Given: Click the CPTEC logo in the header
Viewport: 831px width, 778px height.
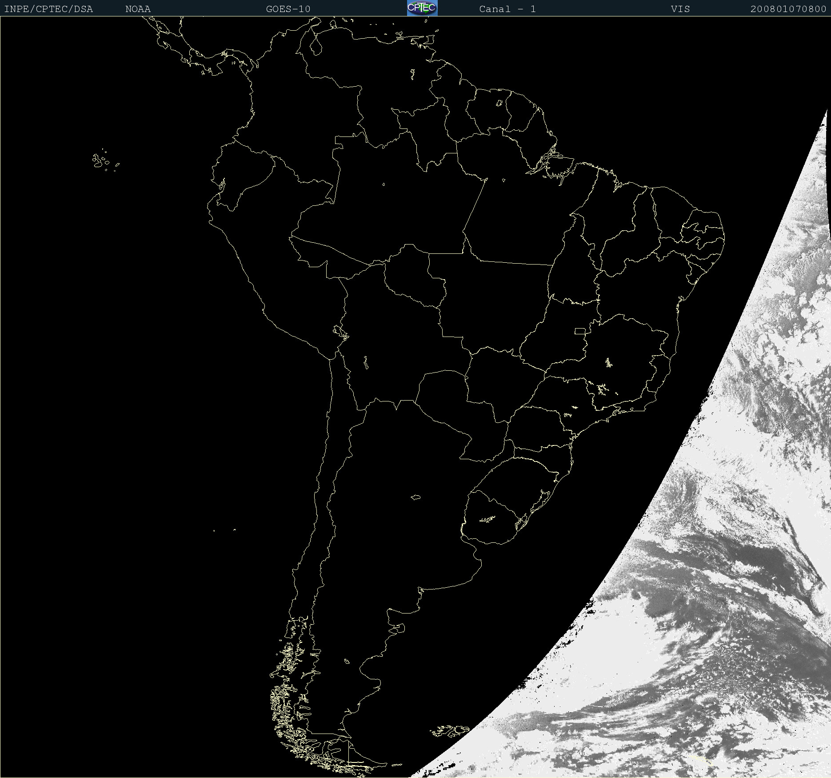Looking at the screenshot, I should pos(422,8).
